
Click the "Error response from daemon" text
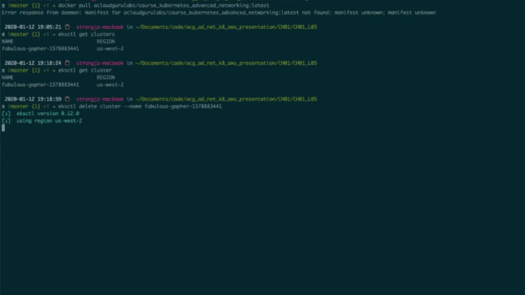tap(42, 13)
